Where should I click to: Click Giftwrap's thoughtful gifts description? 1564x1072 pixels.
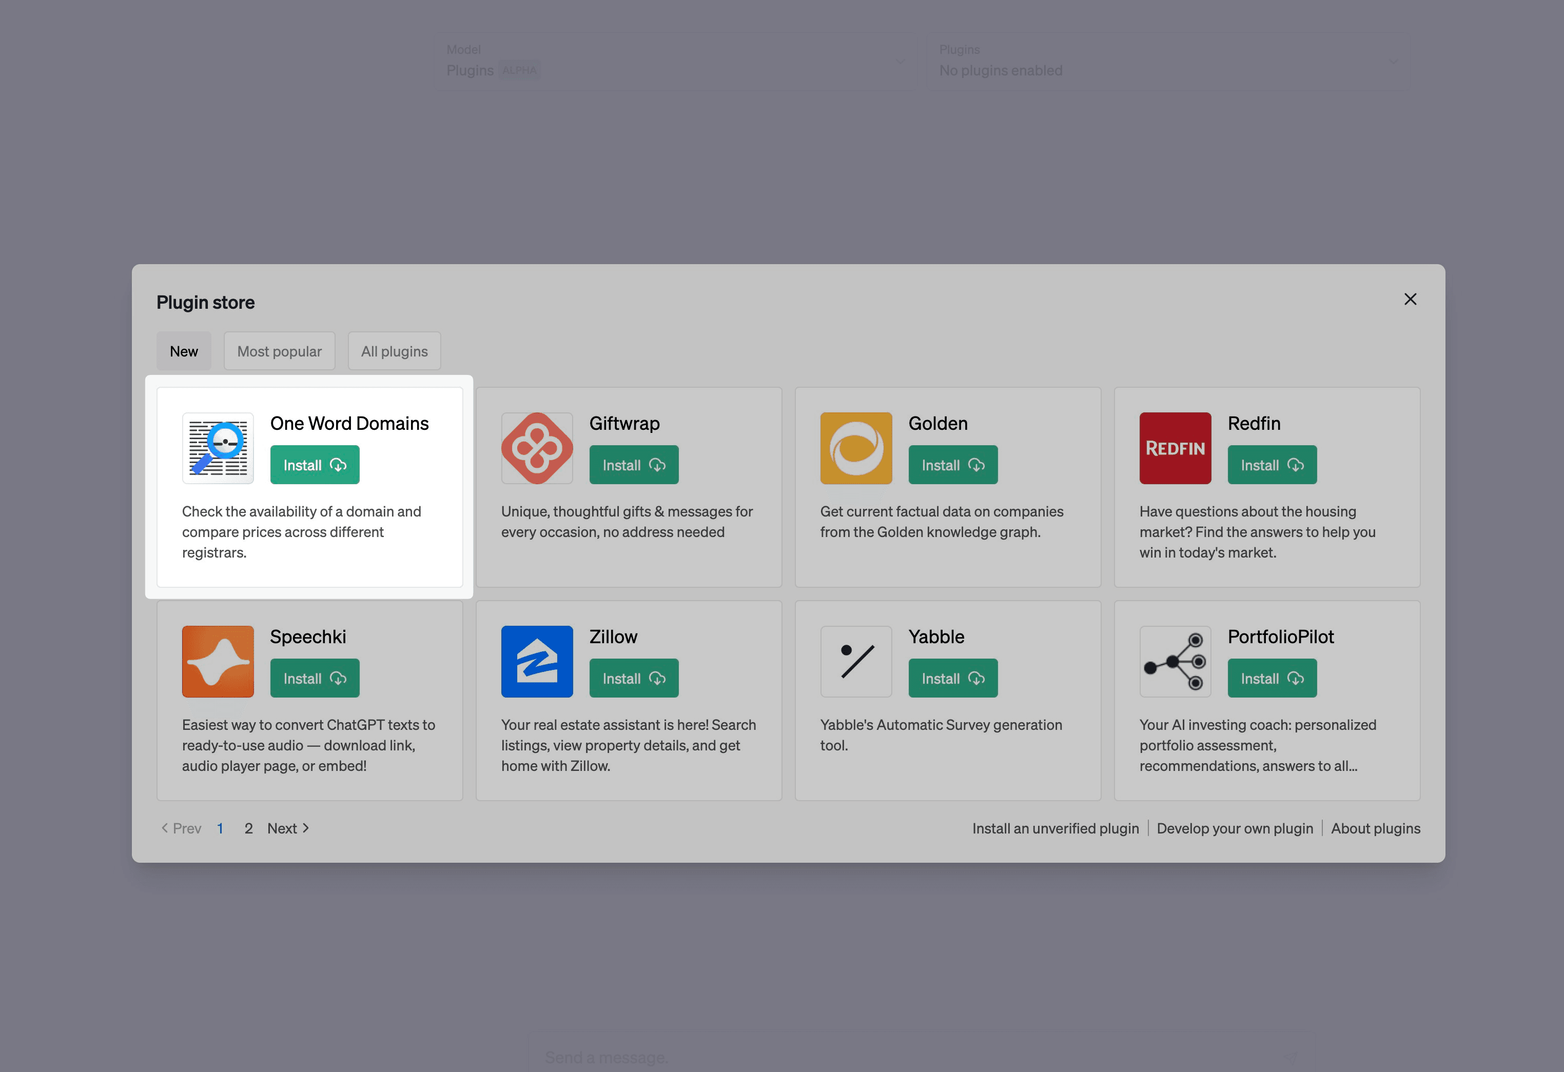tap(627, 522)
